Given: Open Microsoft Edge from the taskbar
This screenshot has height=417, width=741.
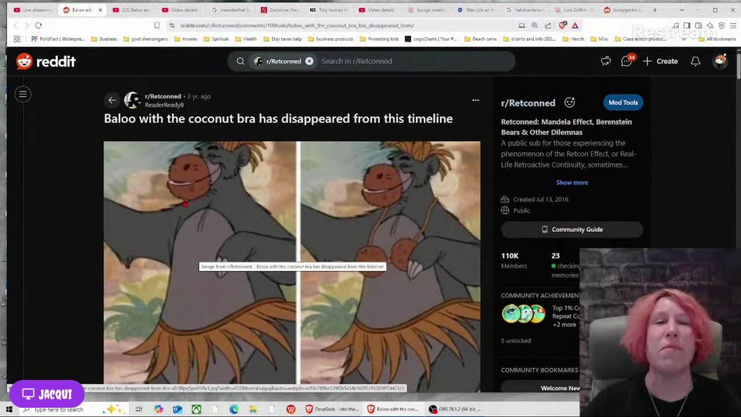Looking at the screenshot, I should point(234,409).
